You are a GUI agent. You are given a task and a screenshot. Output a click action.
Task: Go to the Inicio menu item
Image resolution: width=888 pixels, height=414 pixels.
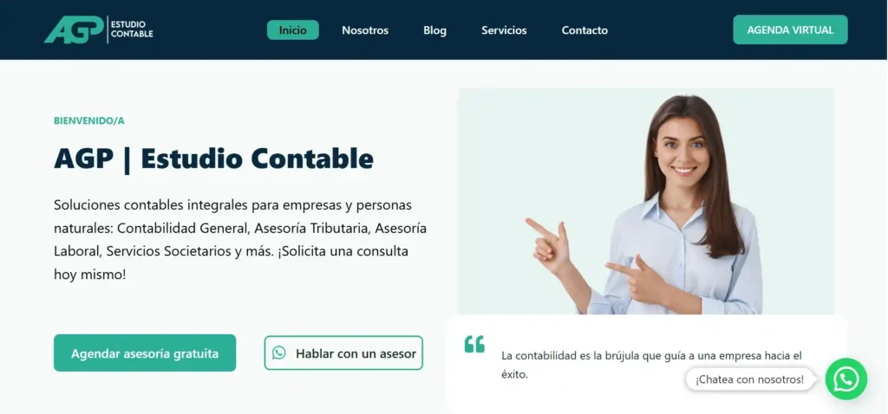(293, 30)
